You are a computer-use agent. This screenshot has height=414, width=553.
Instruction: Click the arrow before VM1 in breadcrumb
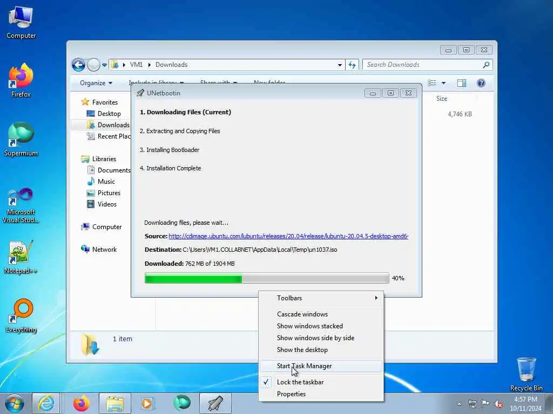124,65
